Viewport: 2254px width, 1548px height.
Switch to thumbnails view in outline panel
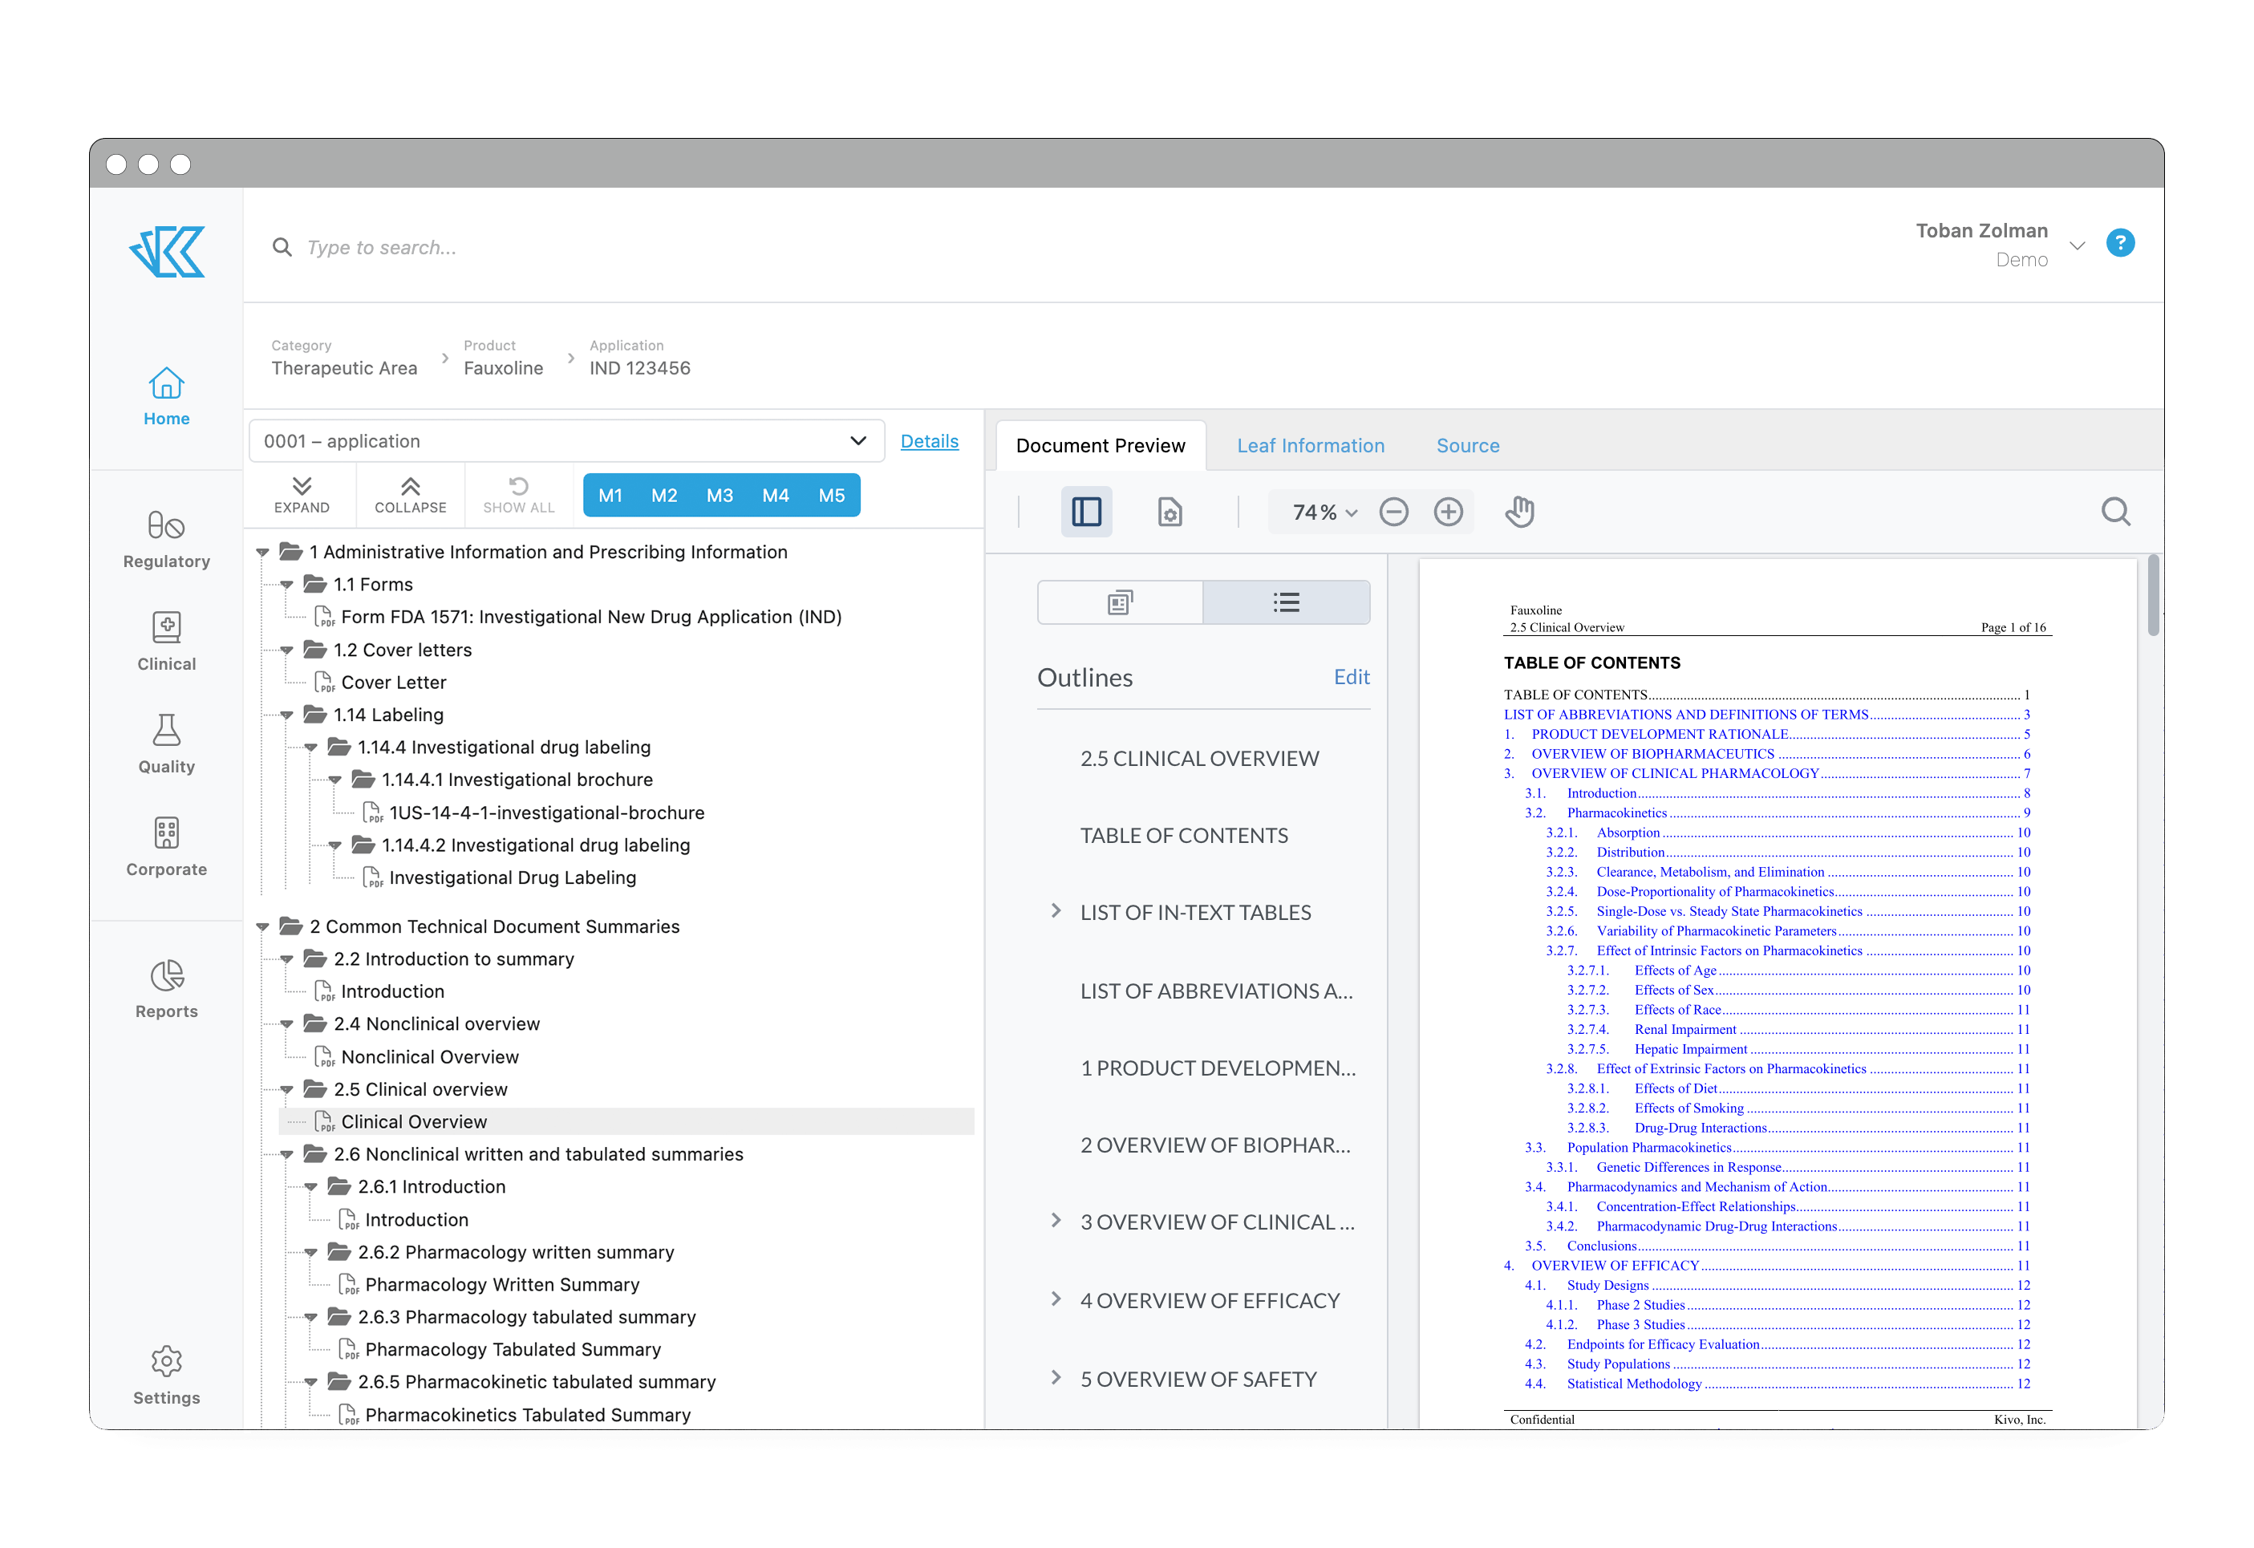click(1121, 603)
